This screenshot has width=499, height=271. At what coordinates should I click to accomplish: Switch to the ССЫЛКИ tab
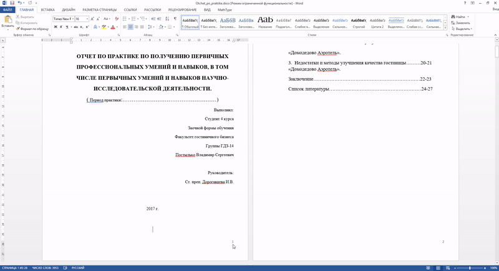click(x=130, y=10)
